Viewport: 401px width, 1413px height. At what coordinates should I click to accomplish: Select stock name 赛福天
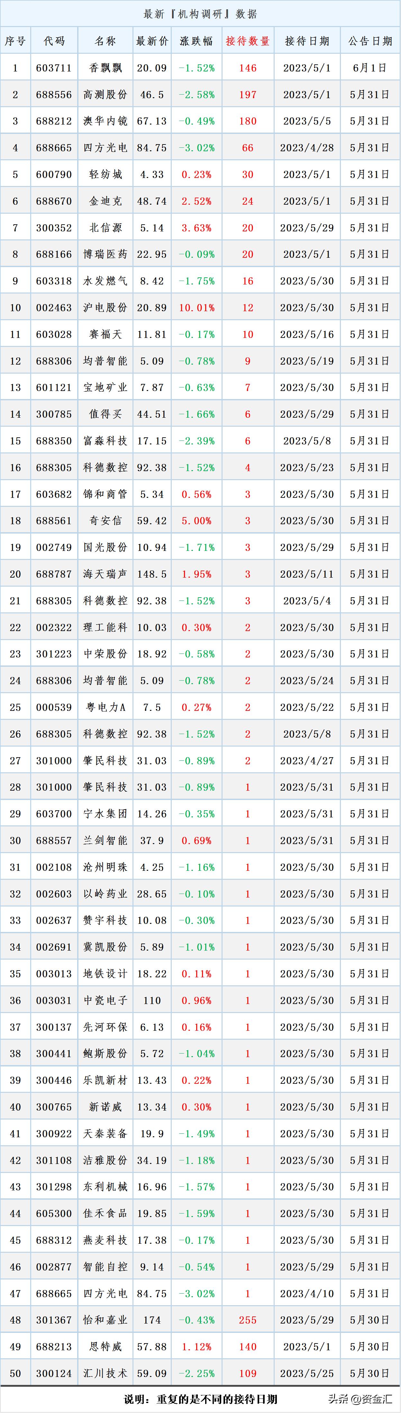[x=105, y=335]
